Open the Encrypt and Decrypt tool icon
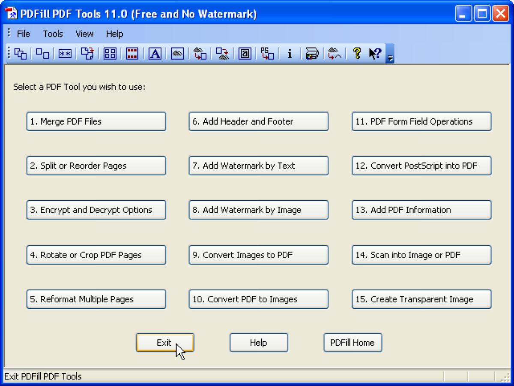The height and width of the screenshot is (386, 514). click(x=64, y=53)
